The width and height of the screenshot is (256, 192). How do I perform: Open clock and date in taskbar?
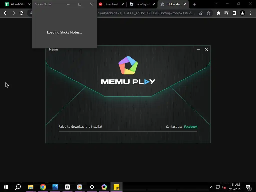(234, 187)
